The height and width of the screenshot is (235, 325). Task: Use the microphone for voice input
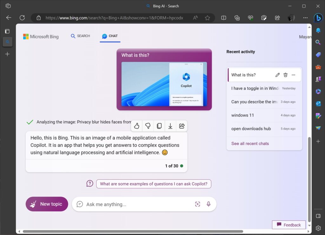point(209,204)
